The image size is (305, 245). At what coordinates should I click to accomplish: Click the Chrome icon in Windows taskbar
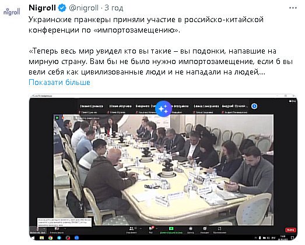(50, 238)
